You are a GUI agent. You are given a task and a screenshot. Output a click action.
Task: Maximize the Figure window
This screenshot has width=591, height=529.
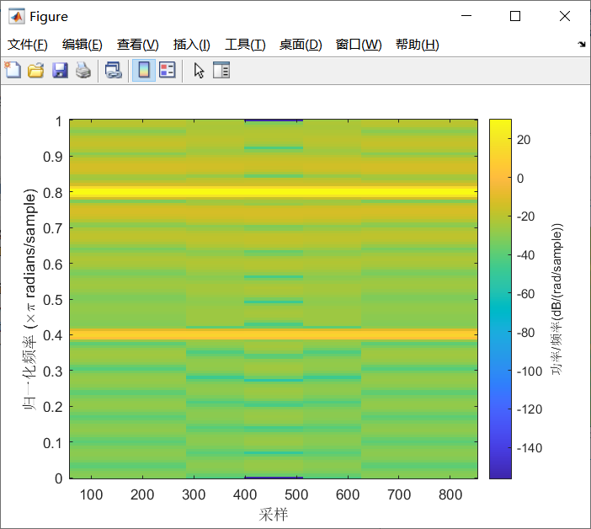(515, 16)
